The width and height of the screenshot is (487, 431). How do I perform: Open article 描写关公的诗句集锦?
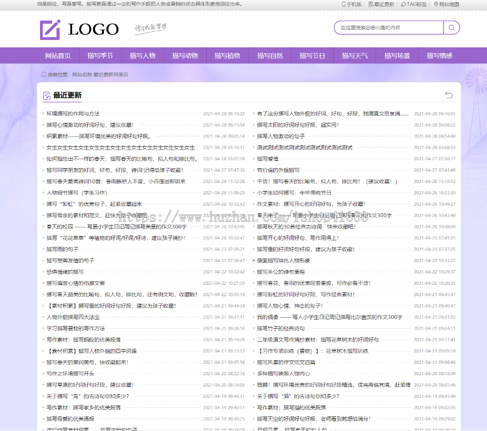click(x=281, y=272)
